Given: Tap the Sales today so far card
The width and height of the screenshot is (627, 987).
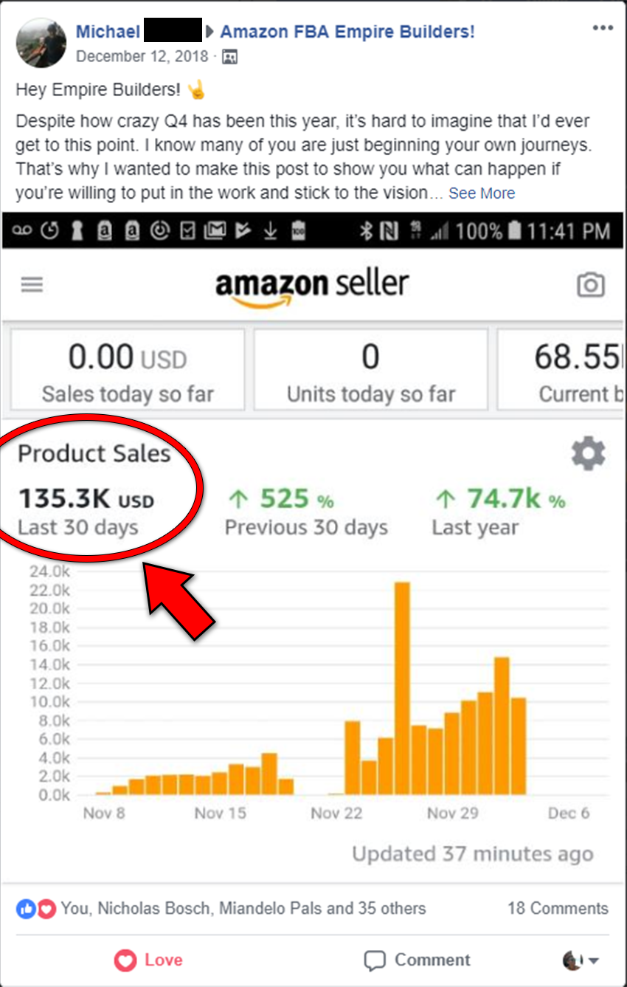Looking at the screenshot, I should click(128, 369).
